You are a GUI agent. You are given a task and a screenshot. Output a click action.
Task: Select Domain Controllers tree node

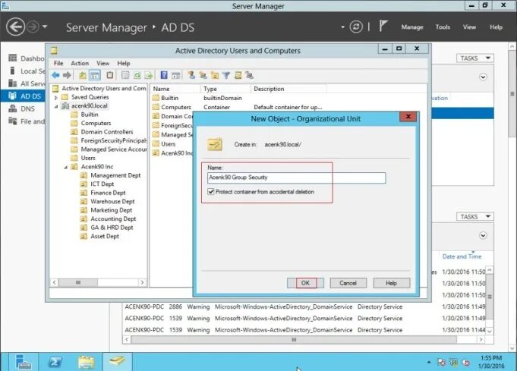107,132
